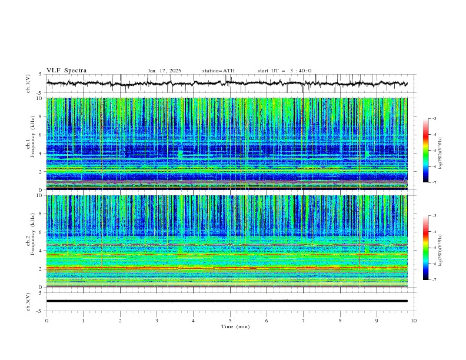Click the time axis tick label "5"

coord(230,321)
